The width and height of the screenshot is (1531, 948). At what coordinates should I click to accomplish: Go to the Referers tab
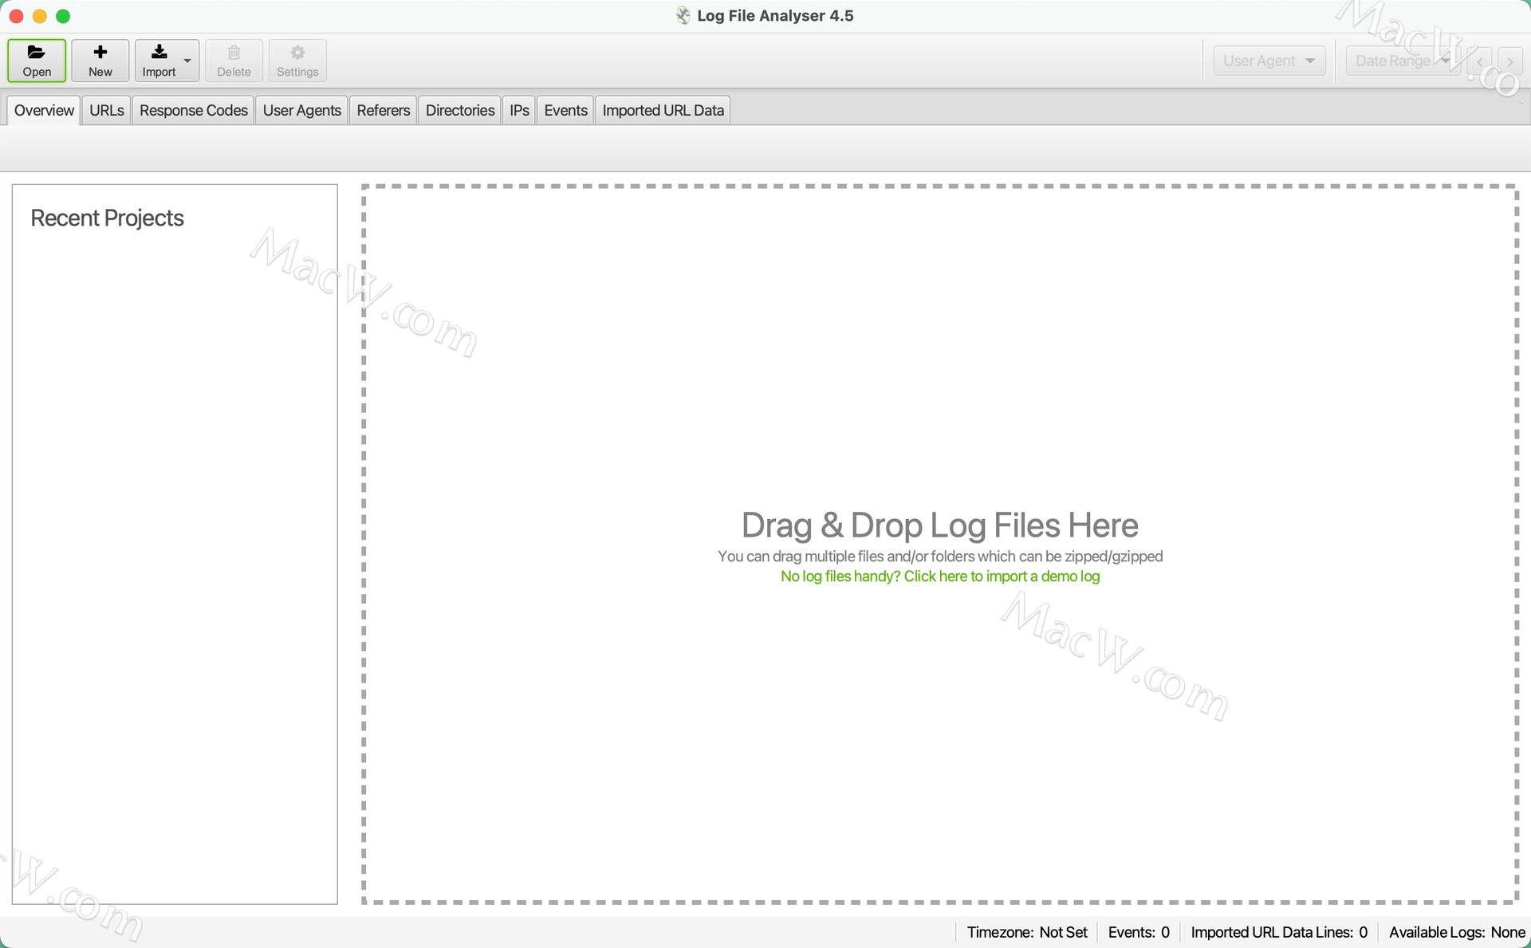pos(383,110)
